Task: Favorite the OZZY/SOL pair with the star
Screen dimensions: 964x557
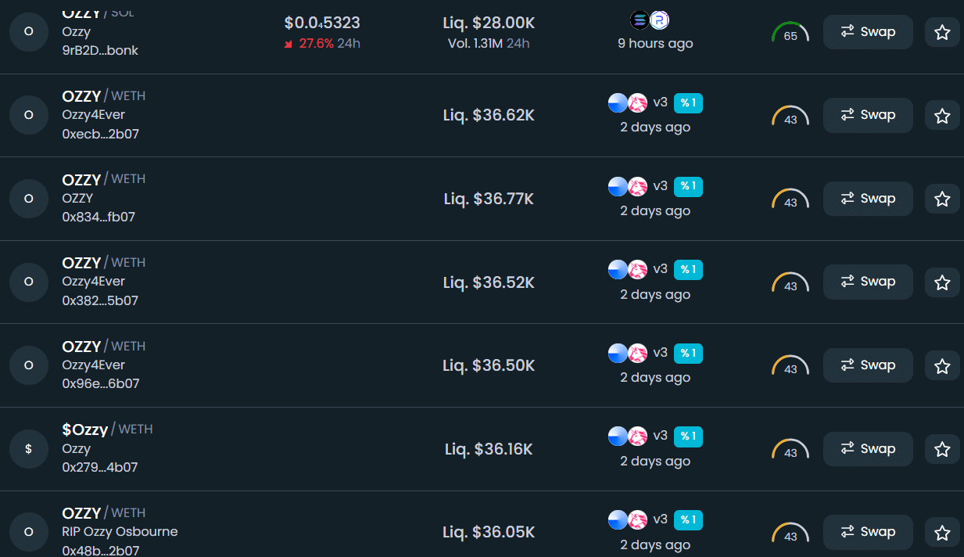Action: [942, 32]
